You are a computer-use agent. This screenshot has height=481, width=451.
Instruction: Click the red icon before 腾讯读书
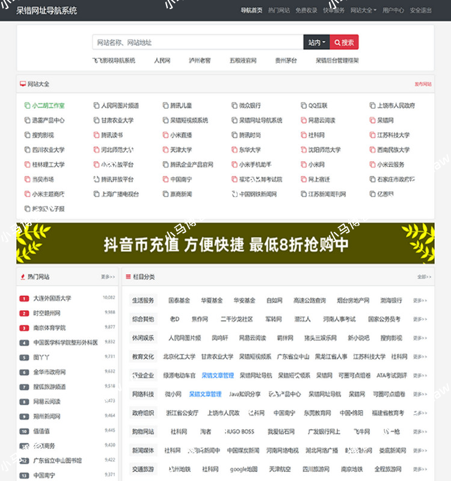point(96,135)
